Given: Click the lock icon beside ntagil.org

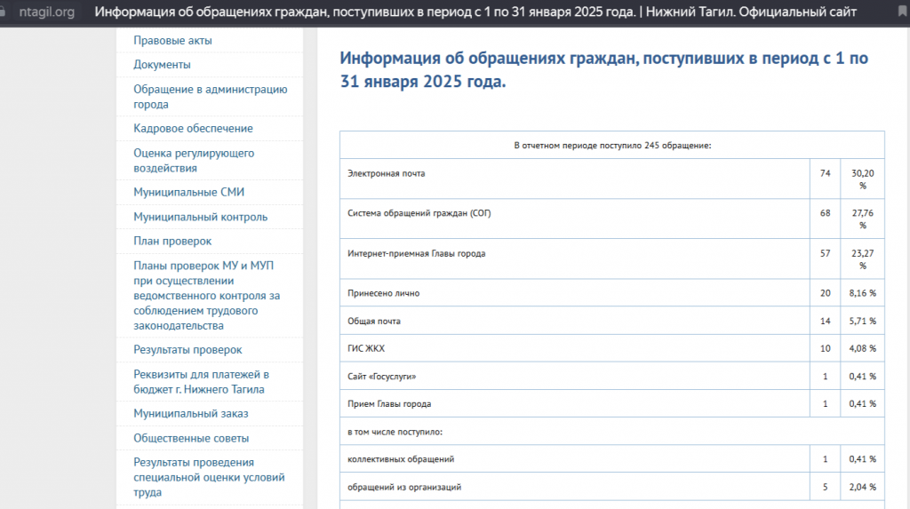Looking at the screenshot, I should click(x=3, y=12).
